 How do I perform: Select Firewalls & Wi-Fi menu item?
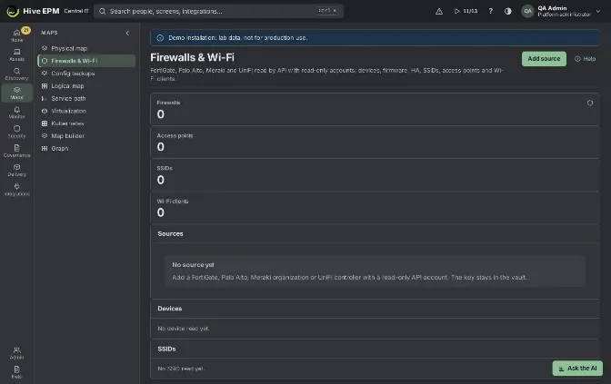click(86, 61)
